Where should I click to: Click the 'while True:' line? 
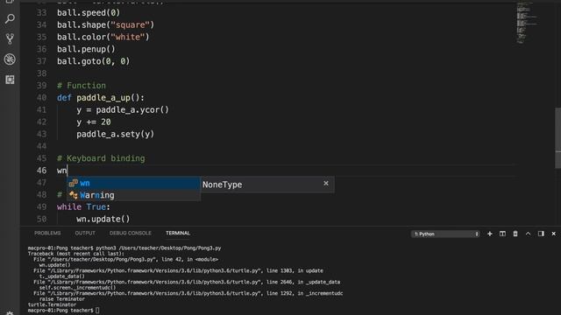tap(83, 206)
